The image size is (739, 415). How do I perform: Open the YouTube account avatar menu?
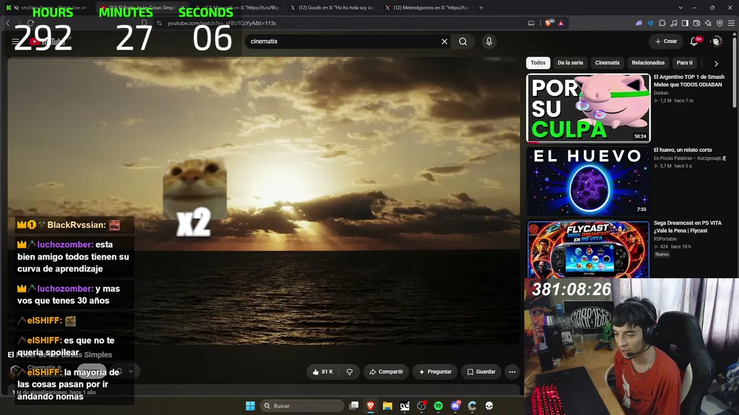tap(716, 41)
